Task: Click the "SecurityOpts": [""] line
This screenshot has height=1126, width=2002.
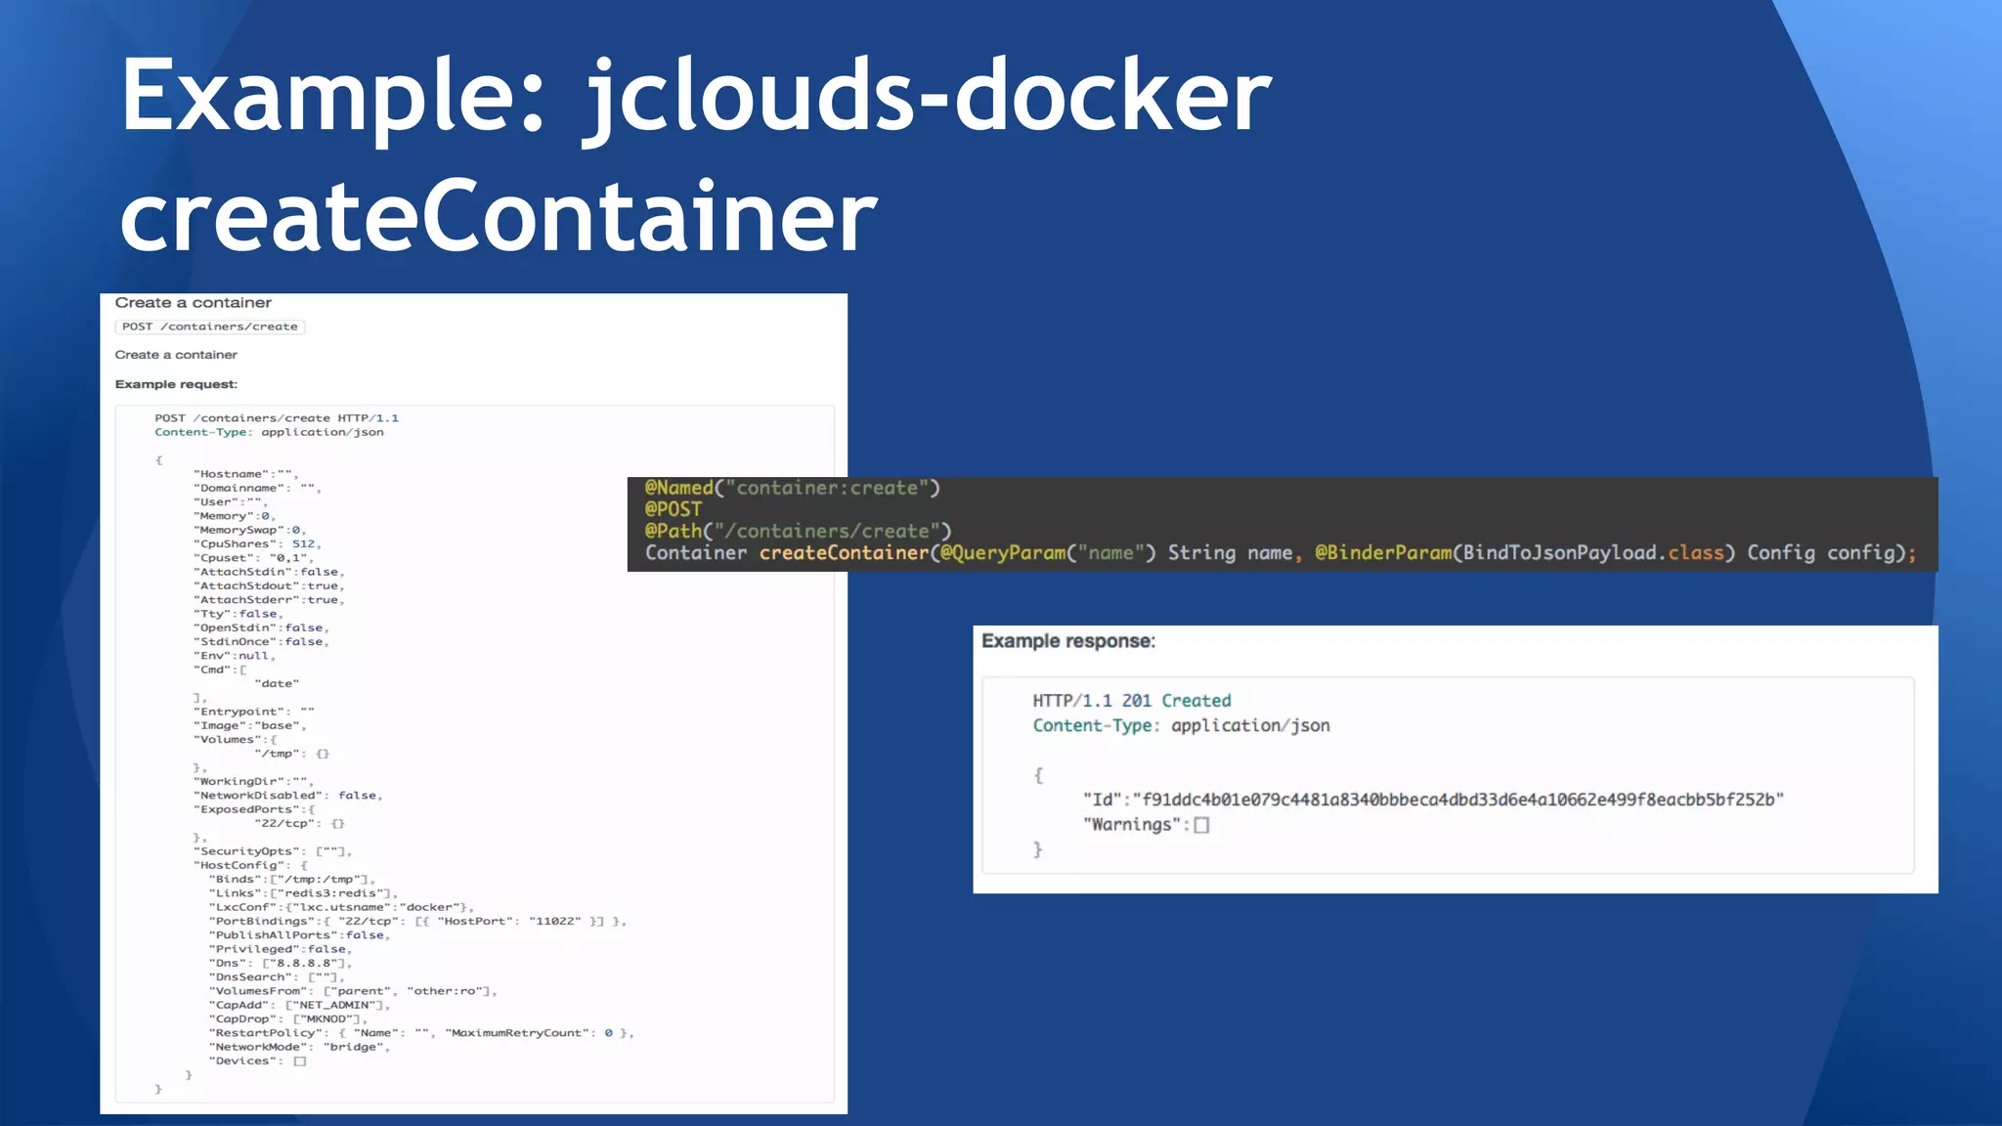Action: (x=273, y=851)
